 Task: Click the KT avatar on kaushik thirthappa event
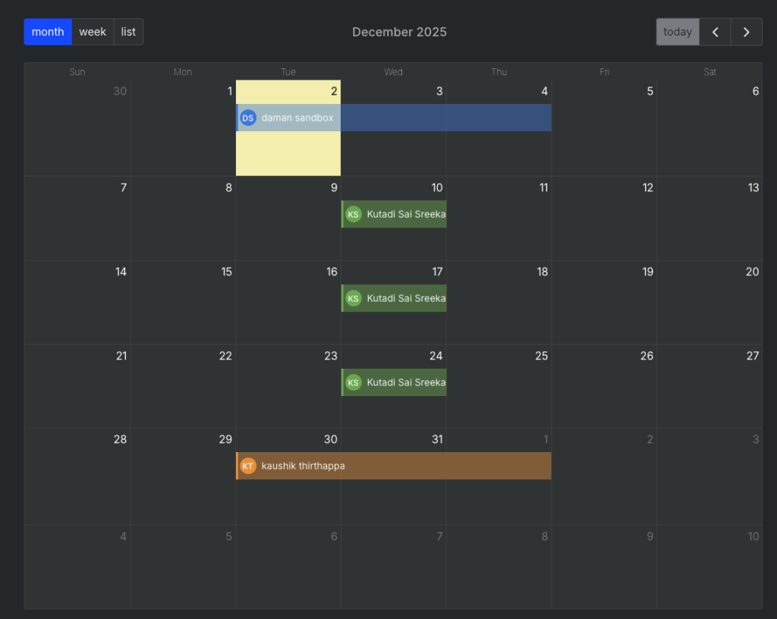[247, 466]
